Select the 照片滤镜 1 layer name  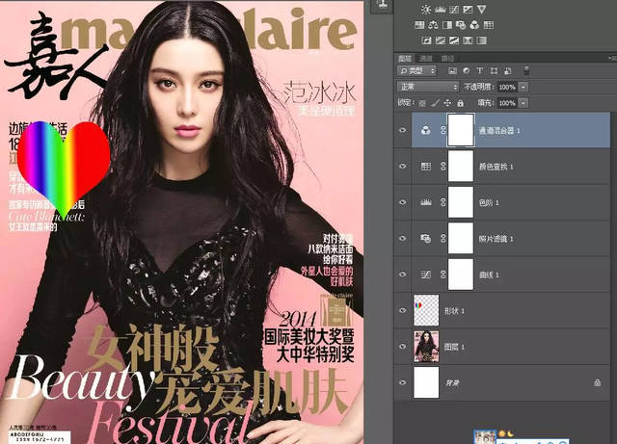coord(496,239)
